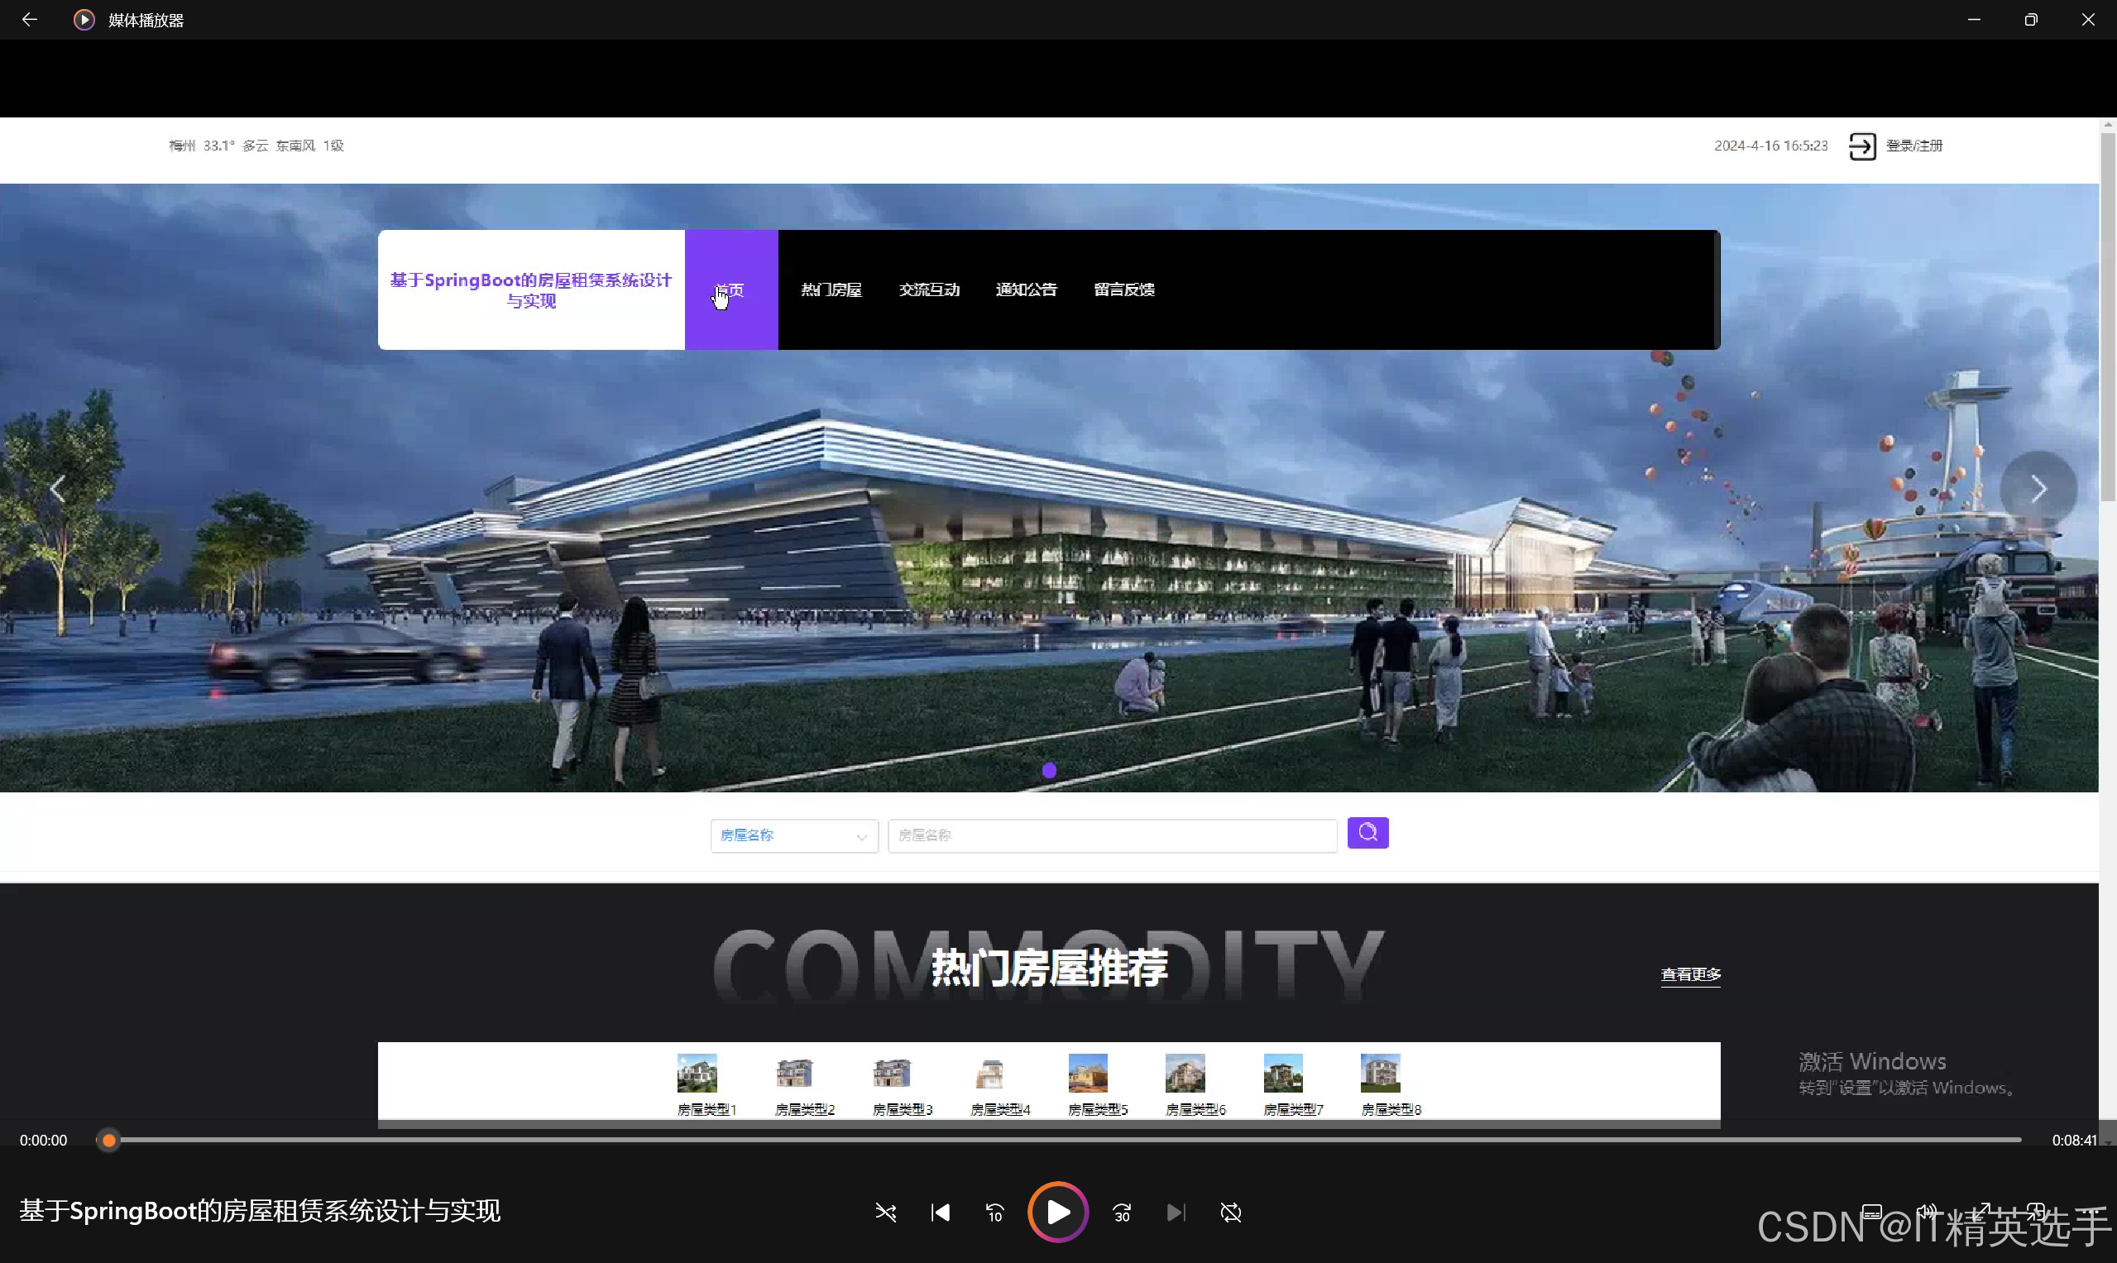This screenshot has width=2117, height=1263.
Task: Open the 通知公告 nav menu item
Action: (1026, 289)
